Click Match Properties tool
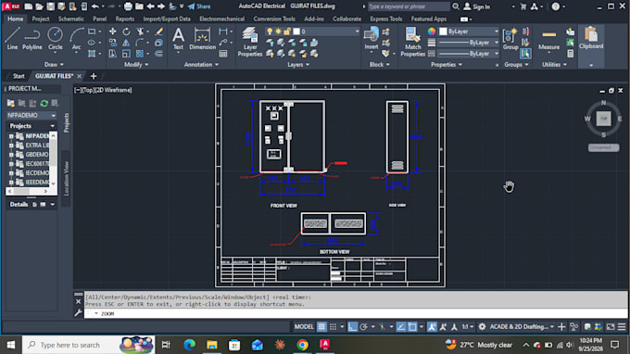The image size is (630, 354). tap(412, 42)
